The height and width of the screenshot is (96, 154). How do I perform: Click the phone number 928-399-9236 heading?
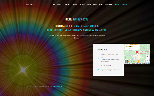(80, 19)
